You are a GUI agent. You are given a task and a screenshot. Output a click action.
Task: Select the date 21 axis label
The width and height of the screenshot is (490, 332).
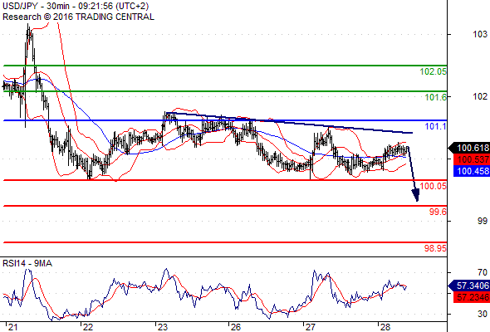(12, 327)
